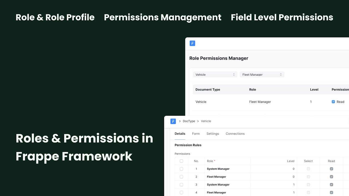349x196 pixels.
Task: Toggle Read permission for row 2
Action: click(331, 177)
